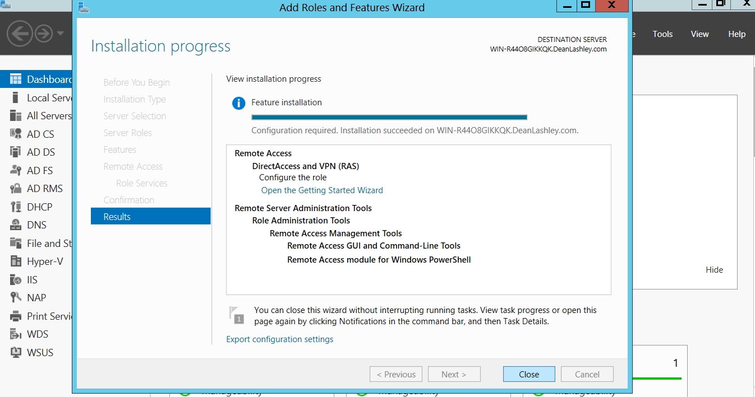Open the AD DS sidebar icon

pos(16,152)
